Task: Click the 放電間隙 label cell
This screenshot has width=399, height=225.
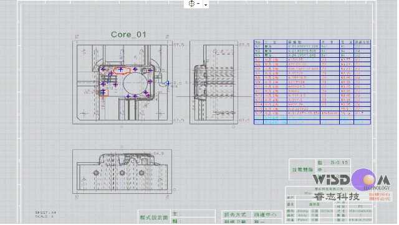Action: click(302, 170)
